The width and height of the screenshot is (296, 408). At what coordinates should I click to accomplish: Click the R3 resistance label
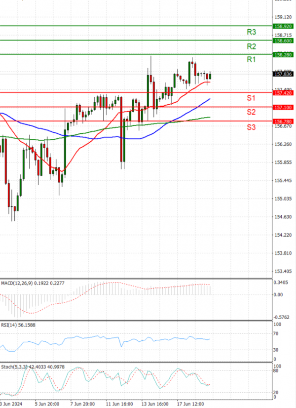[251, 32]
